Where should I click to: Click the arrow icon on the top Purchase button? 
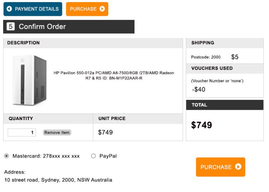(102, 9)
